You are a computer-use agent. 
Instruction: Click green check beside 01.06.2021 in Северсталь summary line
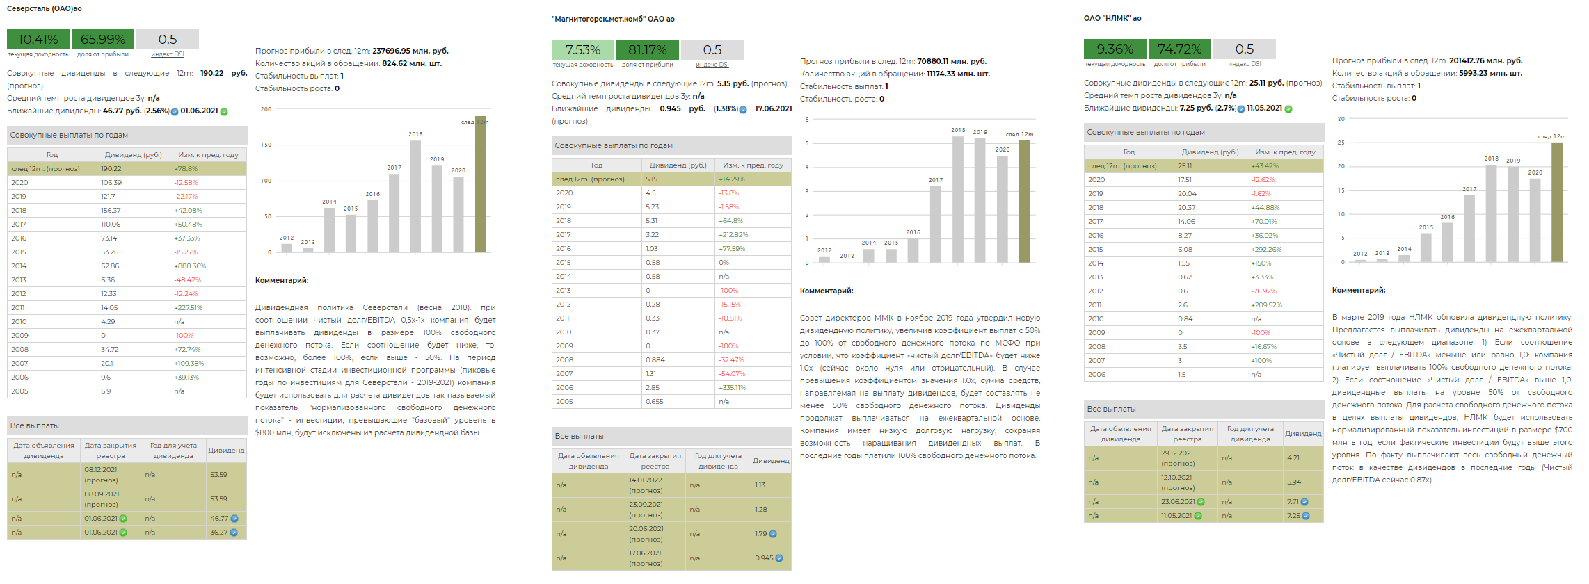tap(224, 111)
